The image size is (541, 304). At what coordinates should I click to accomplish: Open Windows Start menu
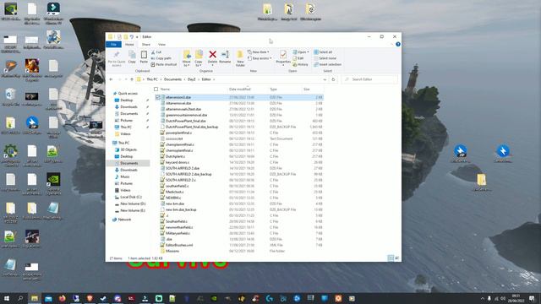tap(7, 298)
